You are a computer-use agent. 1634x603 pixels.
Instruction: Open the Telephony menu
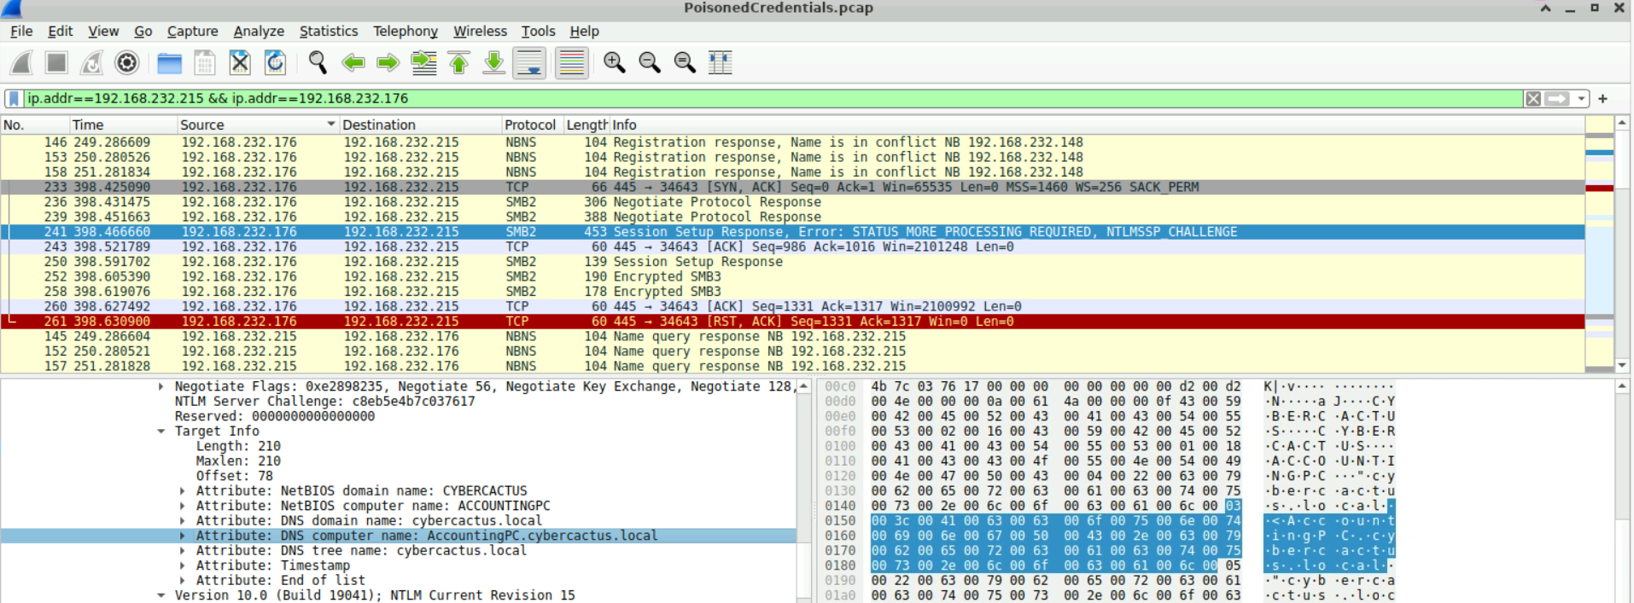click(x=405, y=31)
